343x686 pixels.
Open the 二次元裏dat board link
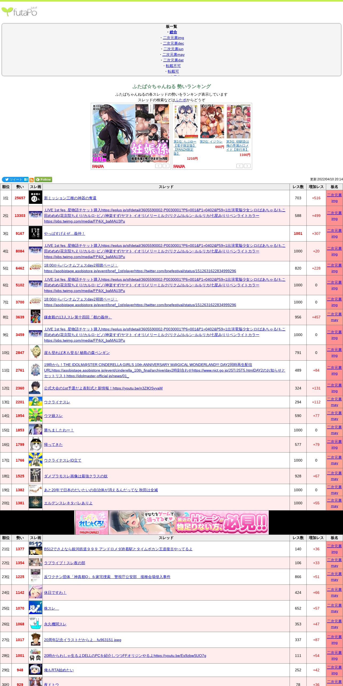pyautogui.click(x=173, y=60)
